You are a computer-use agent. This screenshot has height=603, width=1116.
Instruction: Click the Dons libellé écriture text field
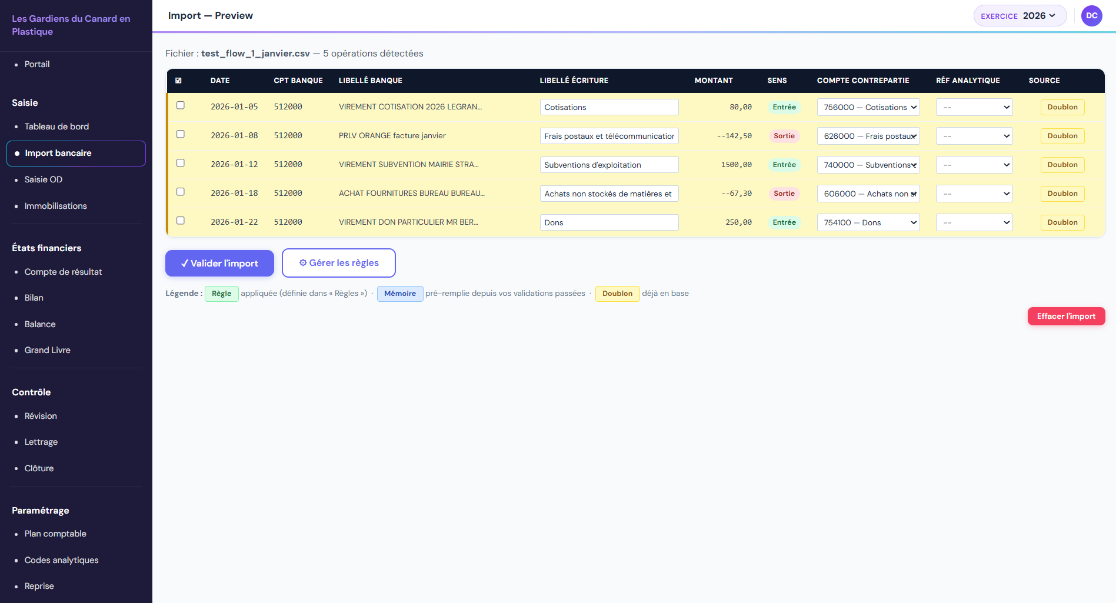(x=608, y=222)
